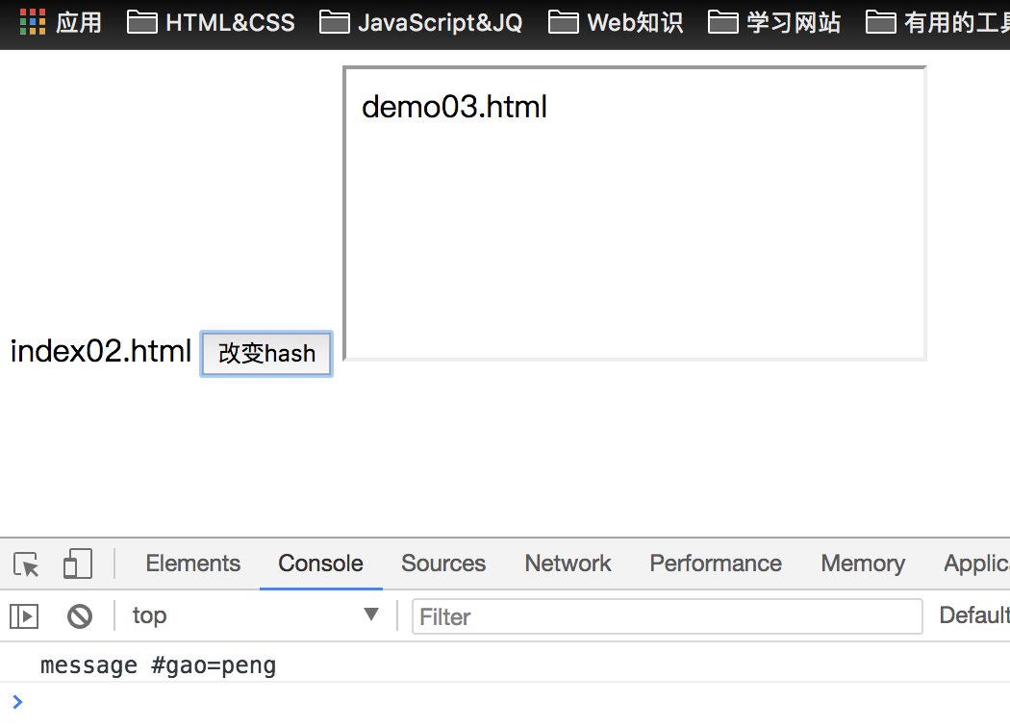This screenshot has width=1010, height=727.
Task: Open the Apps grid icon
Action: click(32, 21)
